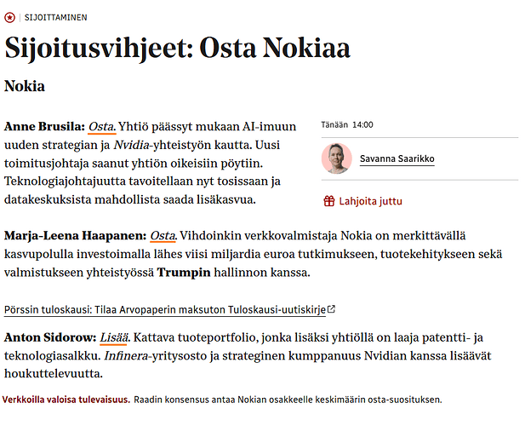Viewport: 525px width, 426px height.
Task: Click the Tänään 14:00 timestamp
Action: click(x=347, y=124)
